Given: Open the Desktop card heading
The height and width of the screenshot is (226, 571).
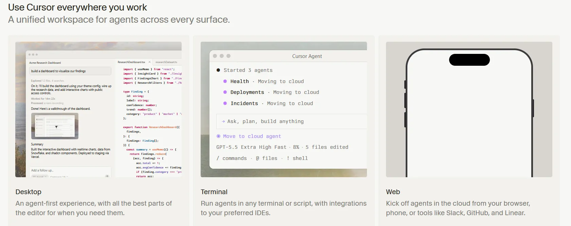Looking at the screenshot, I should click(x=29, y=192).
